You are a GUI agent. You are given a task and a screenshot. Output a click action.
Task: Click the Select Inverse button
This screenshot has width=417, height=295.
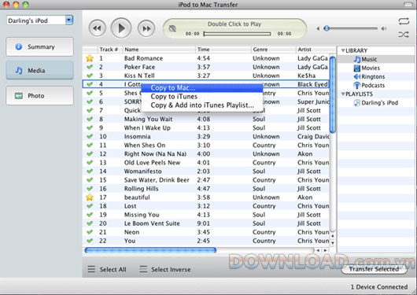point(165,270)
